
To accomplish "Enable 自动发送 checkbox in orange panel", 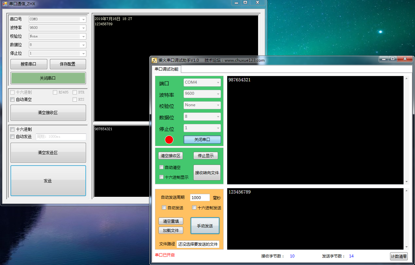I will (164, 207).
